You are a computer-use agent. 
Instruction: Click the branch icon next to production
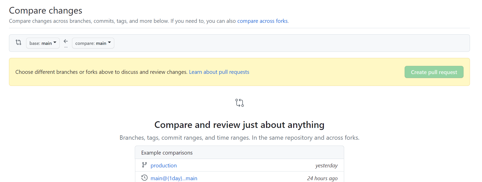tap(145, 165)
